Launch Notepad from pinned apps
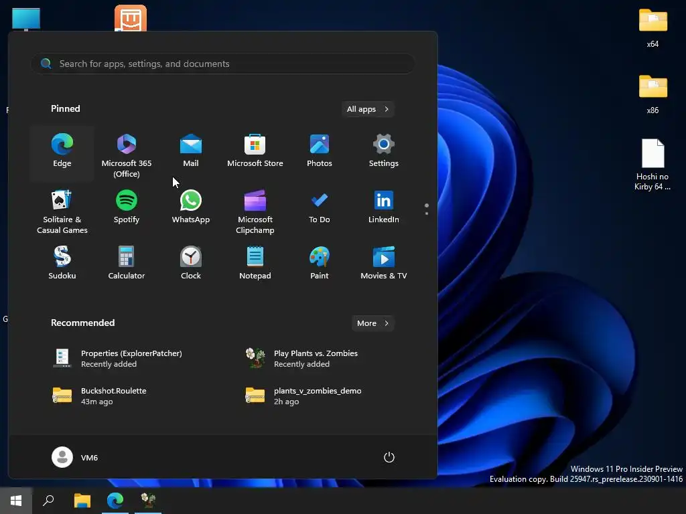 pos(255,266)
